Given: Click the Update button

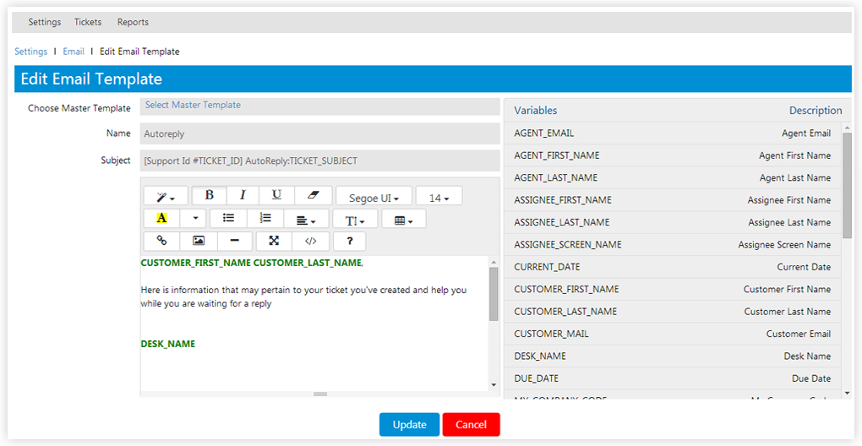Looking at the screenshot, I should point(410,425).
